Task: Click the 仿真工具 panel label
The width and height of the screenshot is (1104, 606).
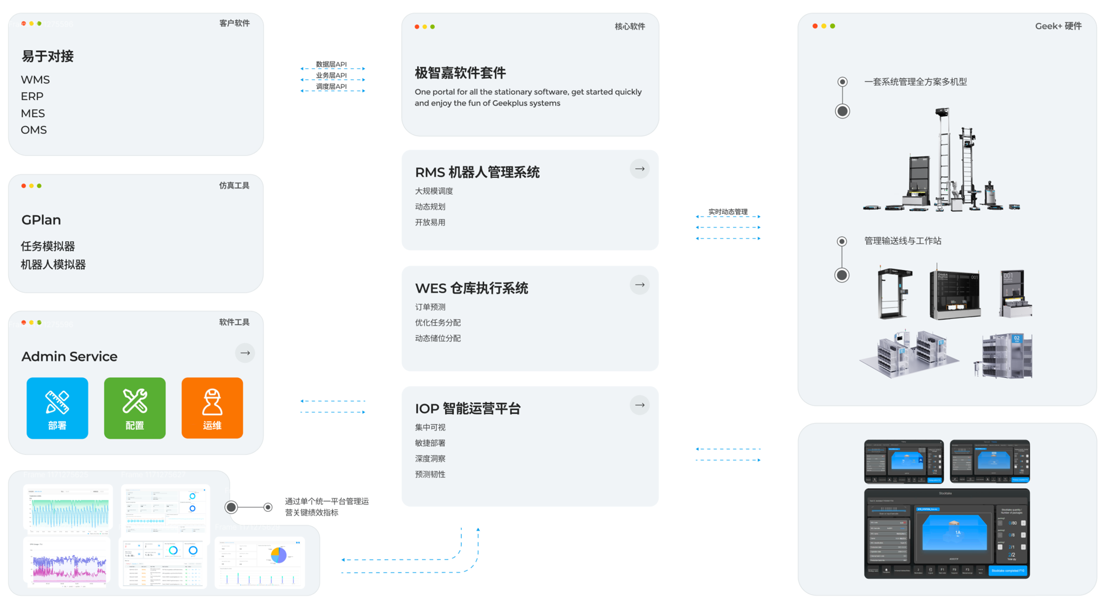Action: [x=234, y=185]
